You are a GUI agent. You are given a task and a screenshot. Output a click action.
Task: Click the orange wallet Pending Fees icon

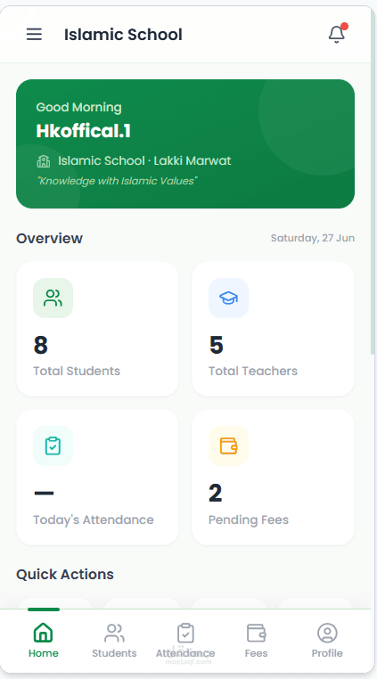pyautogui.click(x=228, y=446)
